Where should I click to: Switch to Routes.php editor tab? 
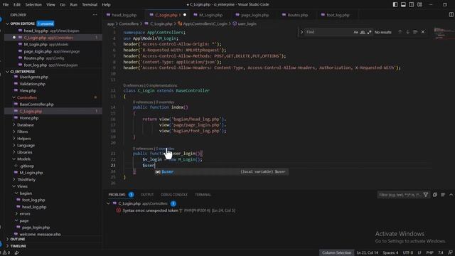click(x=298, y=15)
